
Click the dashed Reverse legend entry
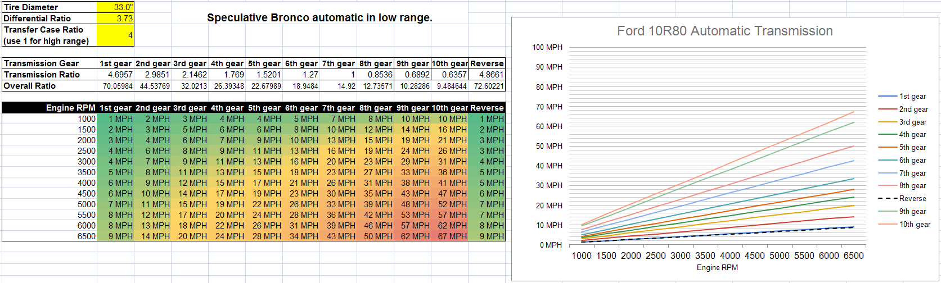902,199
